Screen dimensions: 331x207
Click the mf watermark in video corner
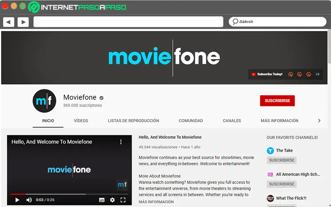[122, 185]
